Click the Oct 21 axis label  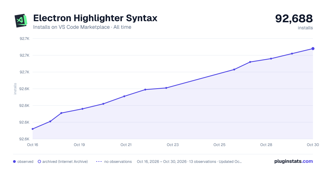126,145
